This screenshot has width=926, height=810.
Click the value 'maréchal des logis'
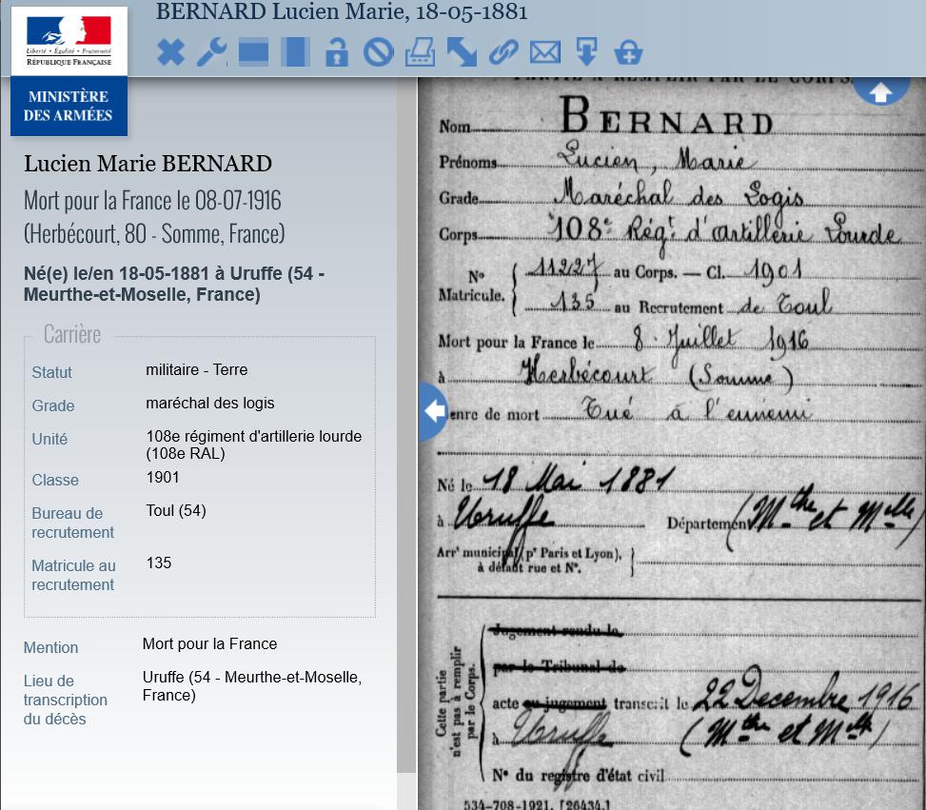click(x=210, y=403)
